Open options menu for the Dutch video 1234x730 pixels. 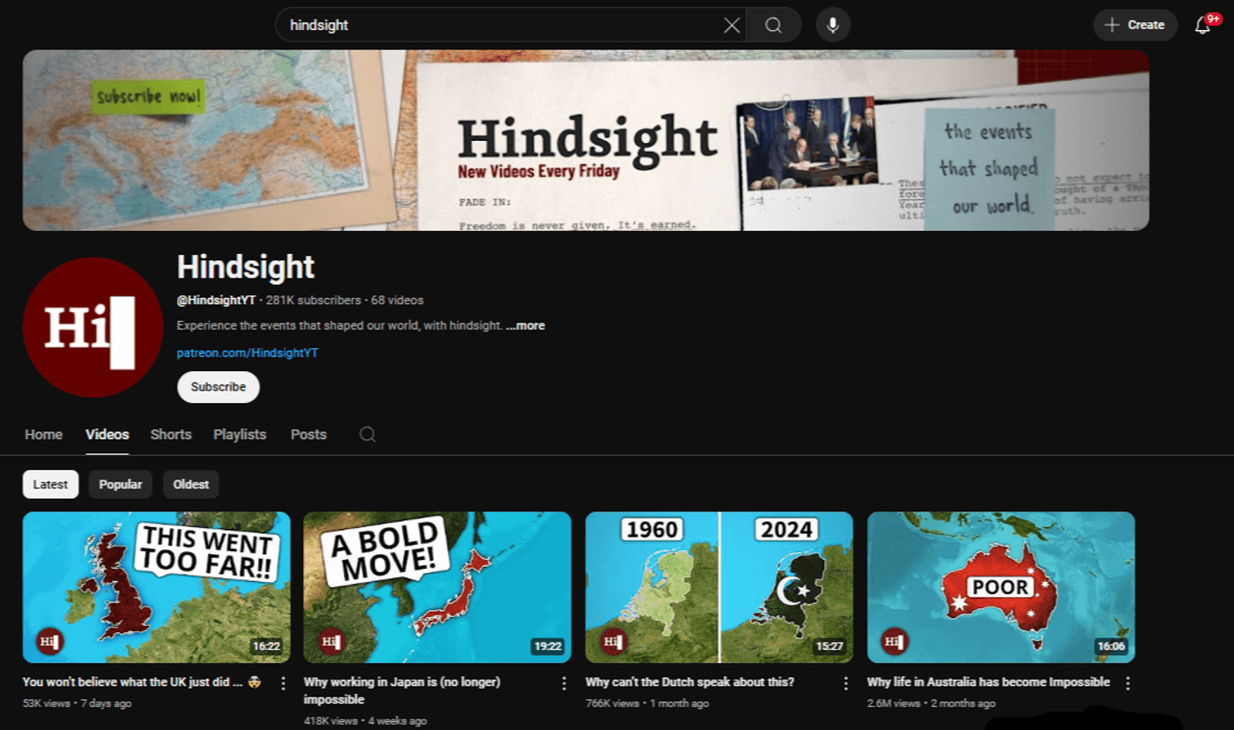845,683
